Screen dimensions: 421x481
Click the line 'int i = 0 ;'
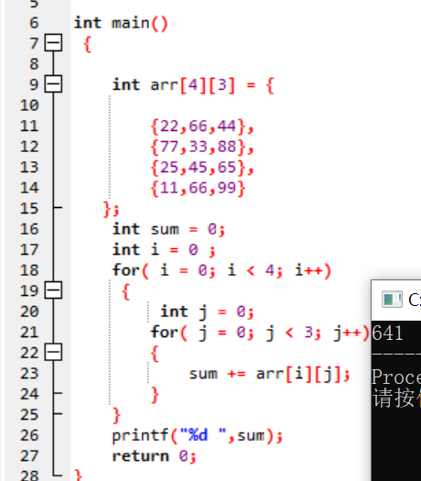pyautogui.click(x=164, y=250)
